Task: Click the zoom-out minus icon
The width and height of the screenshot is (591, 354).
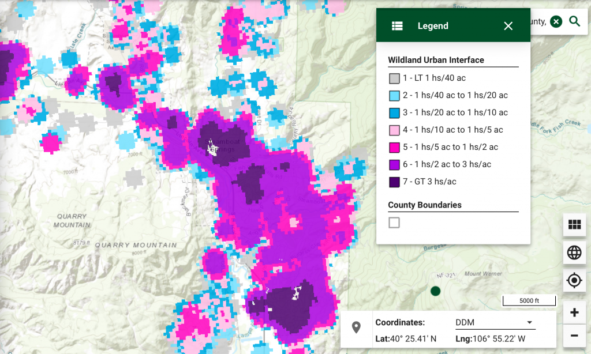Action: (x=574, y=335)
